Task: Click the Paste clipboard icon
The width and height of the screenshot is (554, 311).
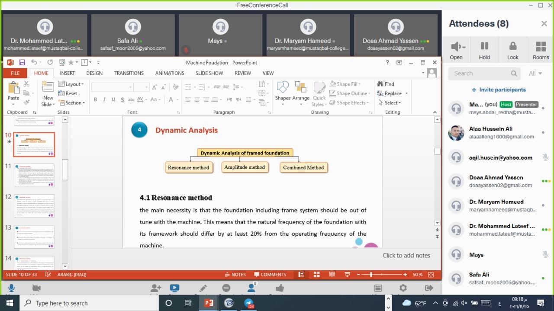Action: pos(13,91)
